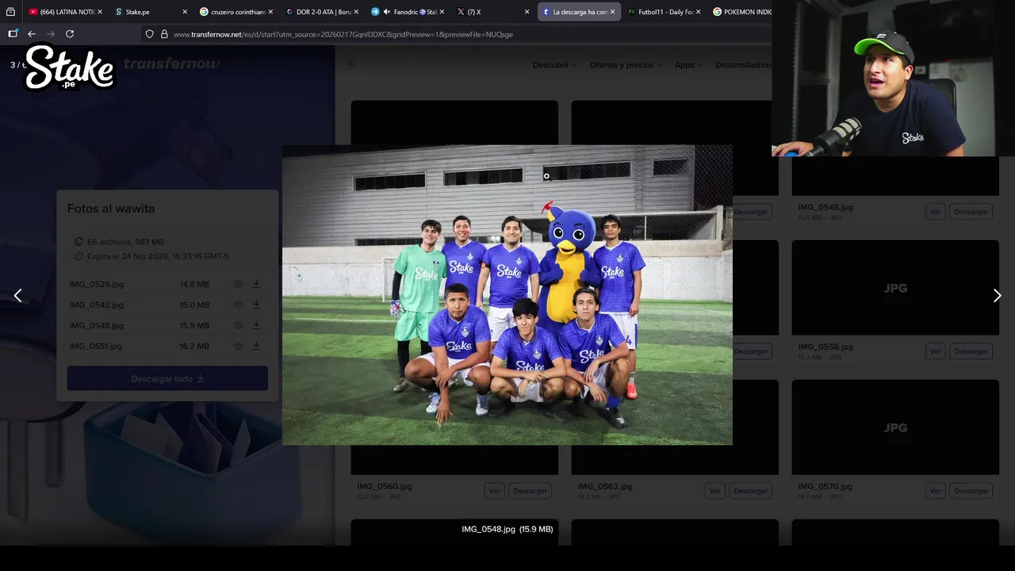Preview IMG_0529.jpg with eye icon
This screenshot has height=571, width=1015.
tap(238, 284)
